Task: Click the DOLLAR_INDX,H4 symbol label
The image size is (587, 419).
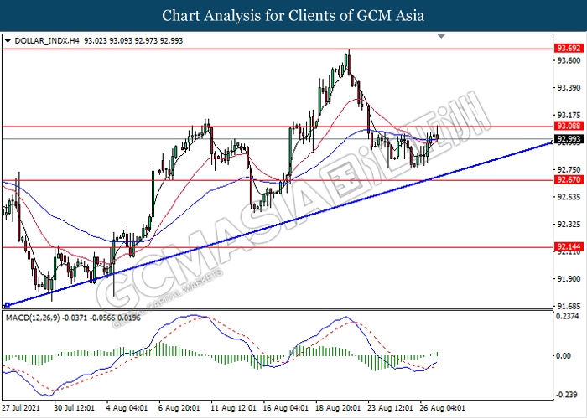Action: (x=47, y=41)
